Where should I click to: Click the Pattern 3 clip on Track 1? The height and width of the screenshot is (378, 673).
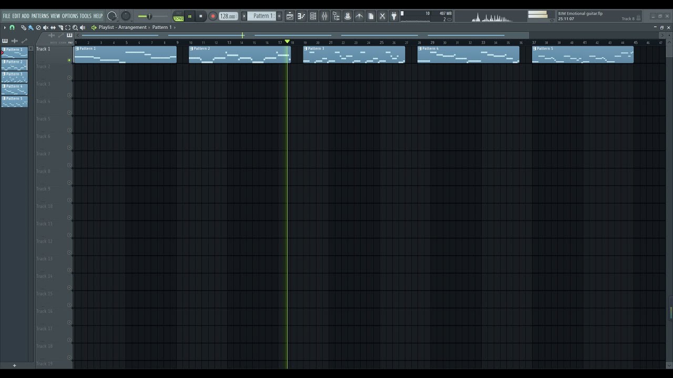[354, 55]
